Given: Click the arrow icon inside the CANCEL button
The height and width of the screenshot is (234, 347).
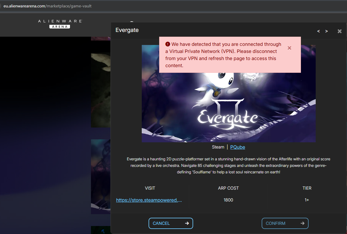Looking at the screenshot, I should (187, 223).
